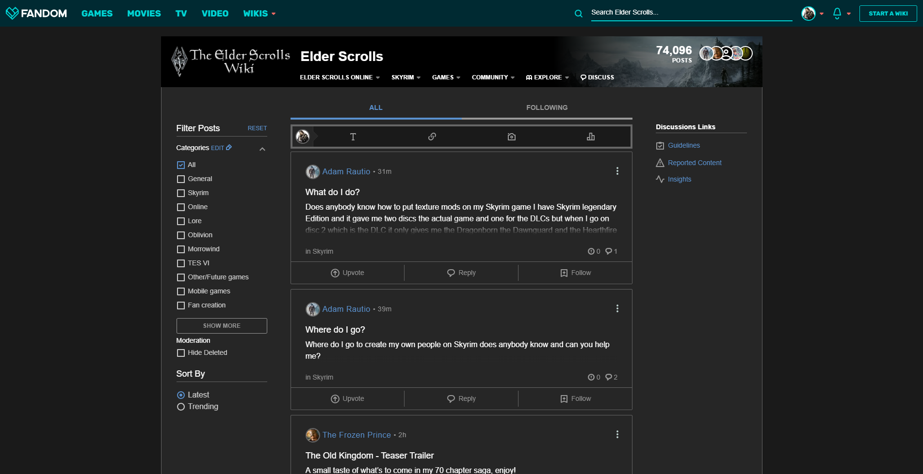This screenshot has height=474, width=923.
Task: Click upvote count icon on 'What do I do?'
Action: (x=591, y=252)
